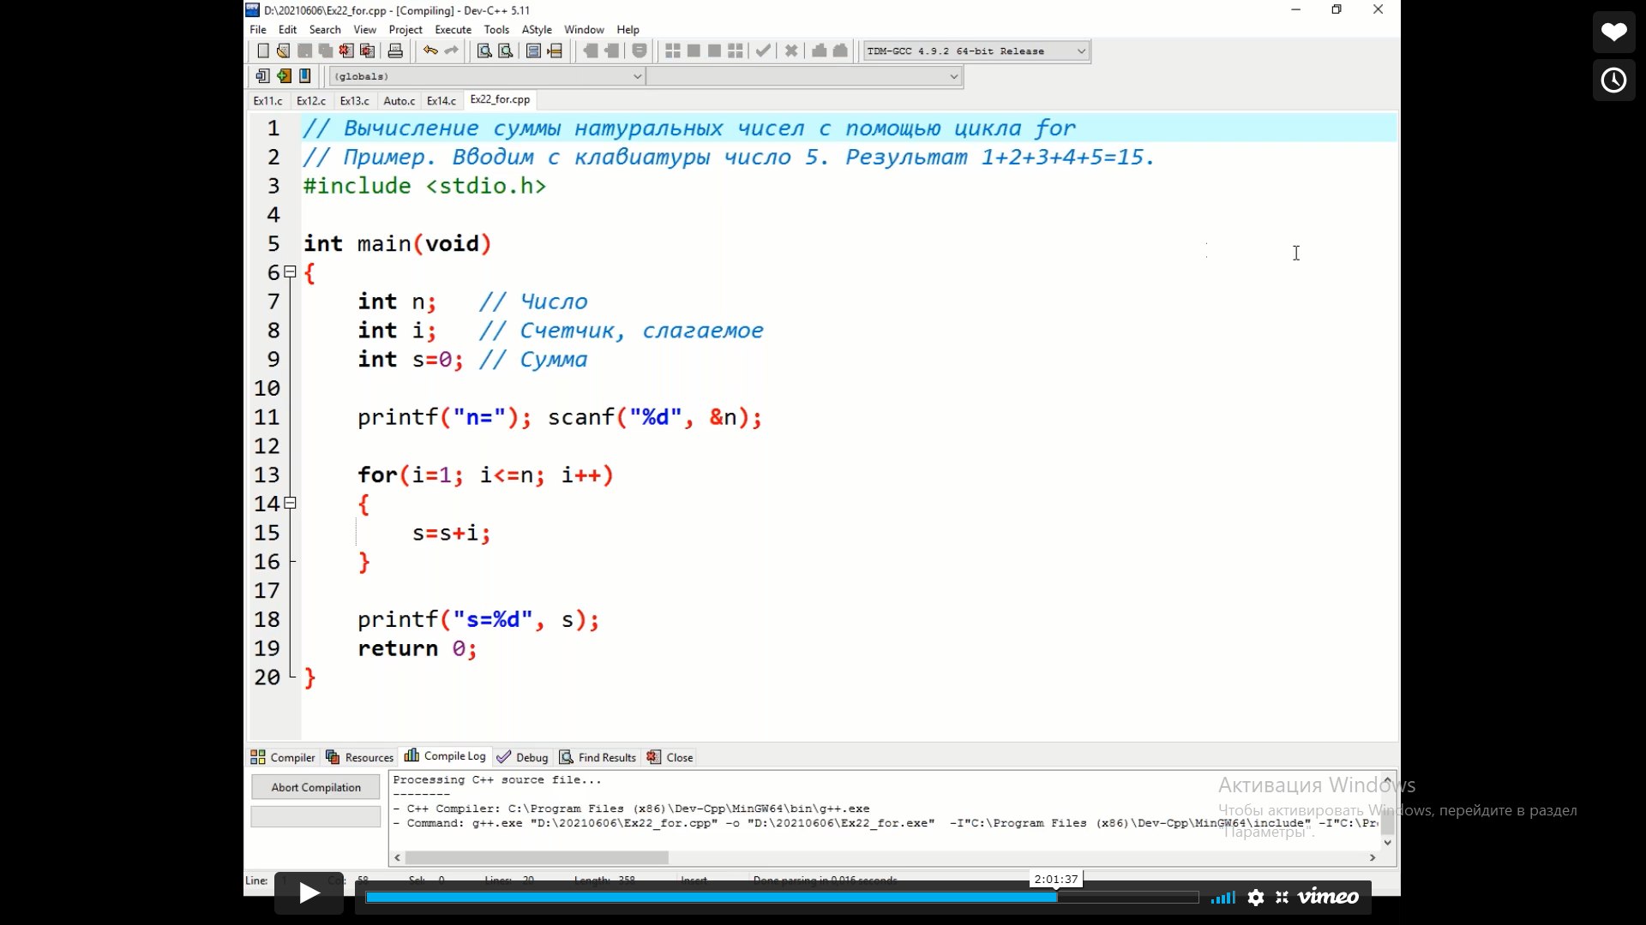Viewport: 1646px width, 925px height.
Task: Open Vimeo settings gear icon
Action: pyautogui.click(x=1256, y=898)
